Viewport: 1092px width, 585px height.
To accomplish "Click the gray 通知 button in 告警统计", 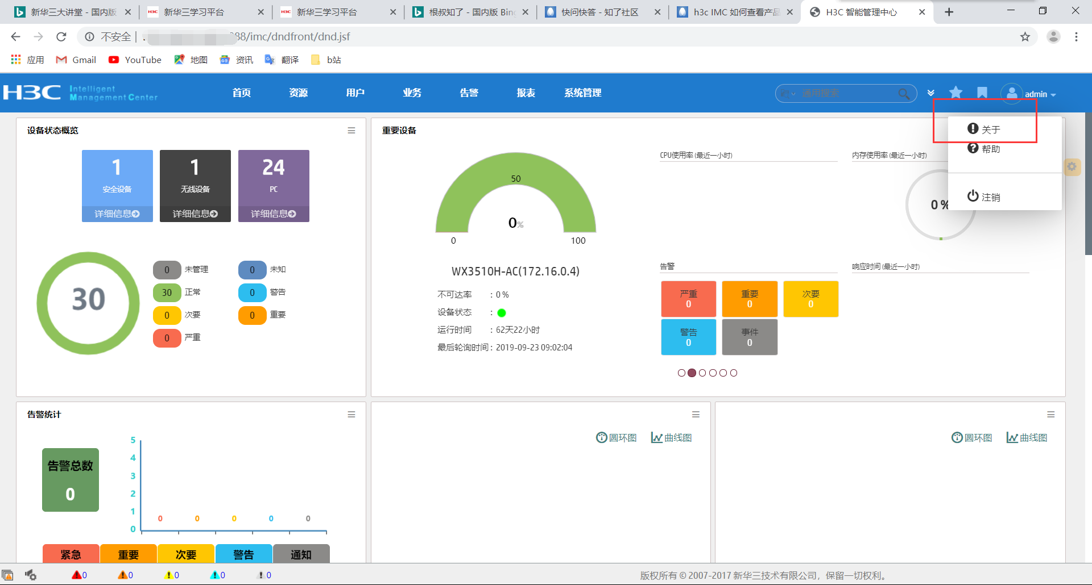I will coord(301,554).
